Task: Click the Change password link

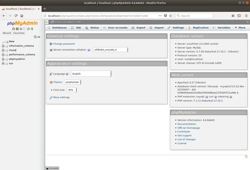Action: point(64,44)
